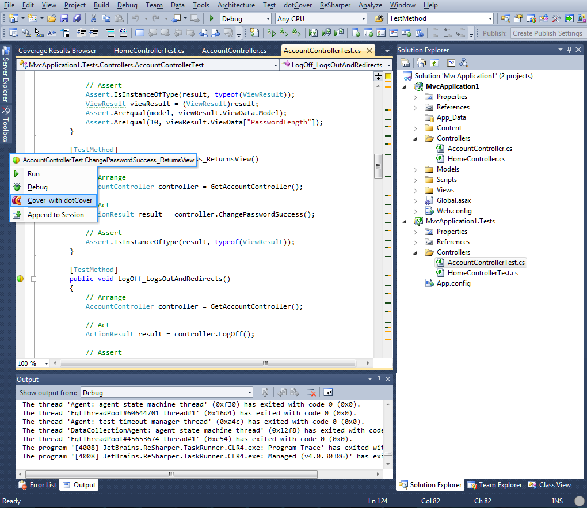Screen dimensions: 587x508
Task: Toggle the code fold box at LogOff method
Action: [x=33, y=279]
